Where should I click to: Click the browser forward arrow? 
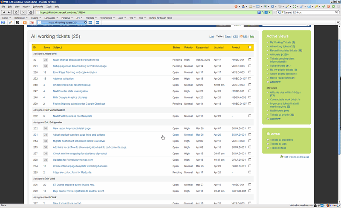pos(9,12)
